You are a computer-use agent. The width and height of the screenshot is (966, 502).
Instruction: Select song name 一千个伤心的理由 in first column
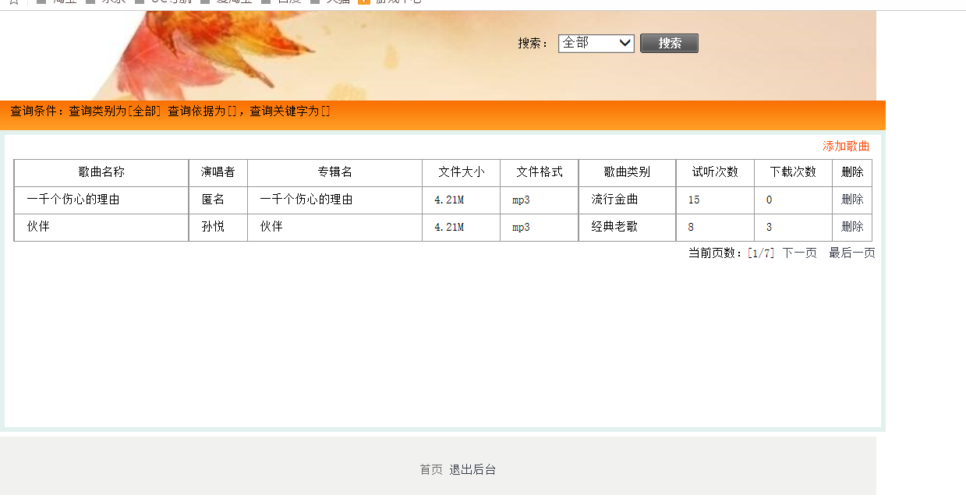click(x=73, y=200)
